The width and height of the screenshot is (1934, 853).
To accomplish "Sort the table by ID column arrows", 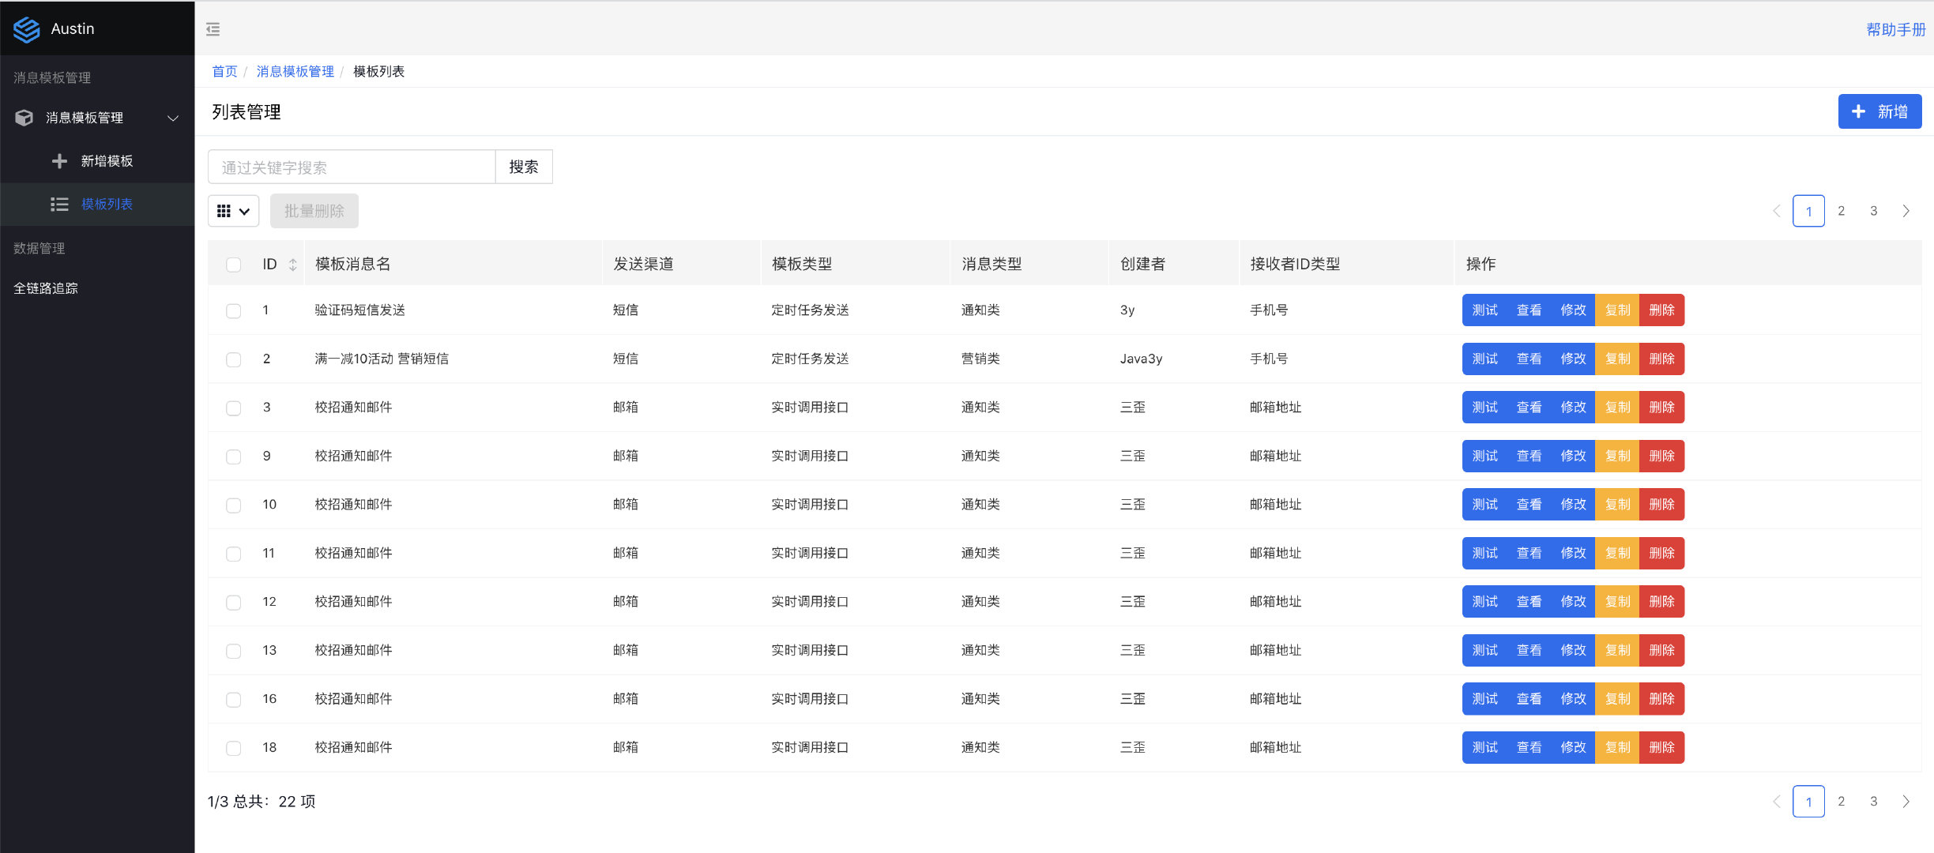I will coord(293,265).
